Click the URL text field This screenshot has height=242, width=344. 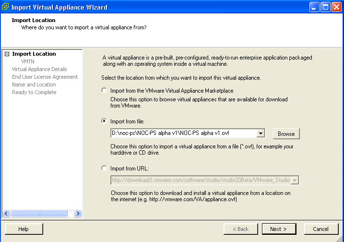click(201, 180)
